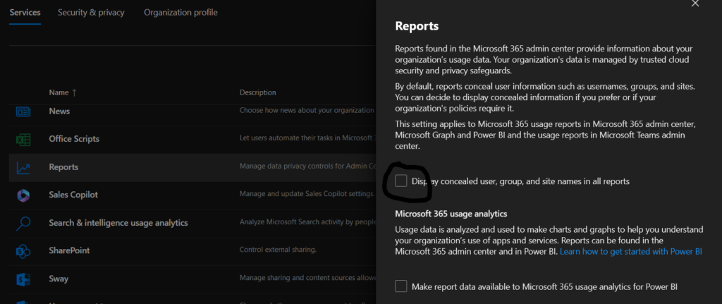This screenshot has width=722, height=304.
Task: Click 'Manage and update Sales Copilot settings' description
Action: [307, 194]
